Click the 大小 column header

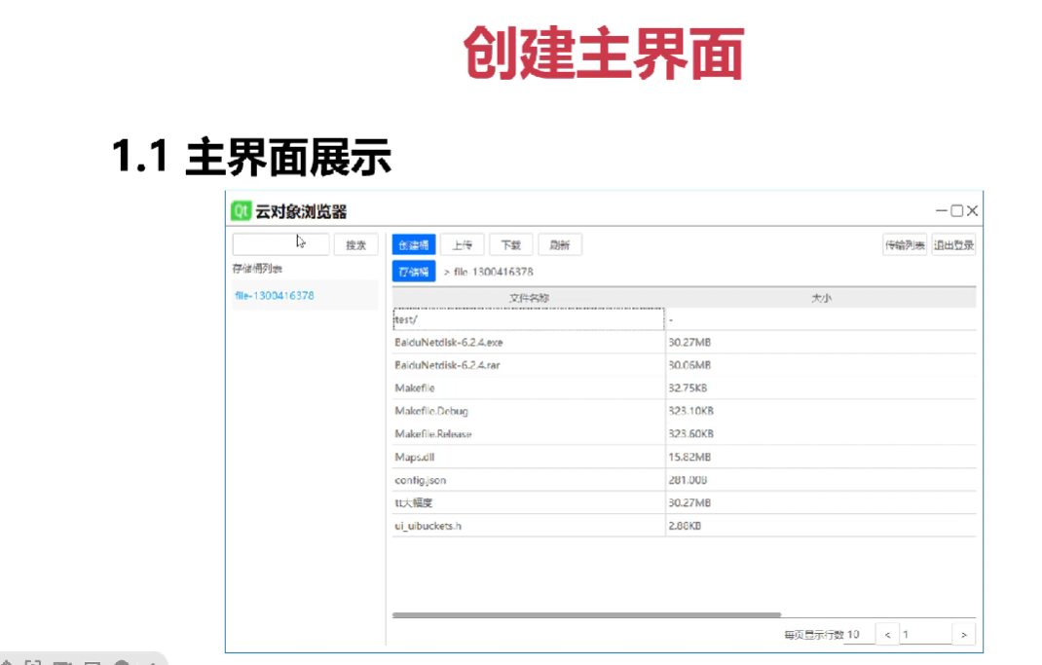click(821, 298)
